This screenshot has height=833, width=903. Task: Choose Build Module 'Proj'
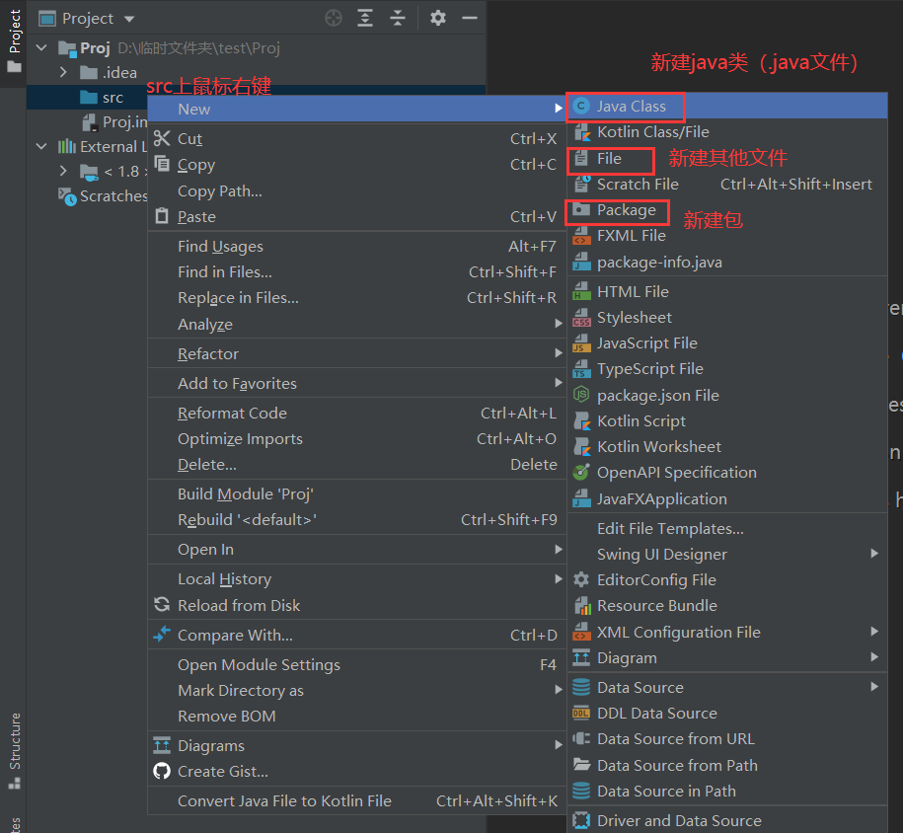(357, 494)
